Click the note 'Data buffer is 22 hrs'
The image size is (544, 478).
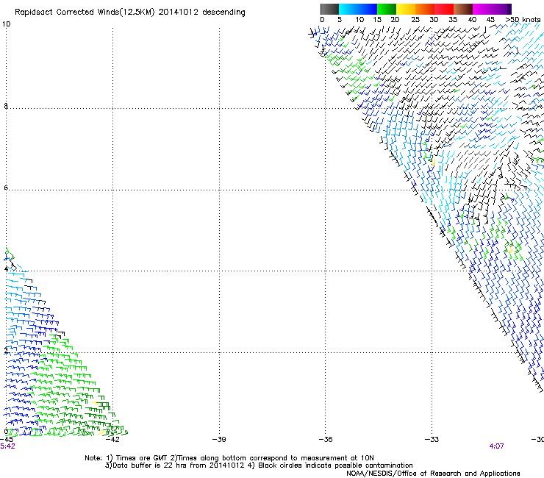coord(150,465)
